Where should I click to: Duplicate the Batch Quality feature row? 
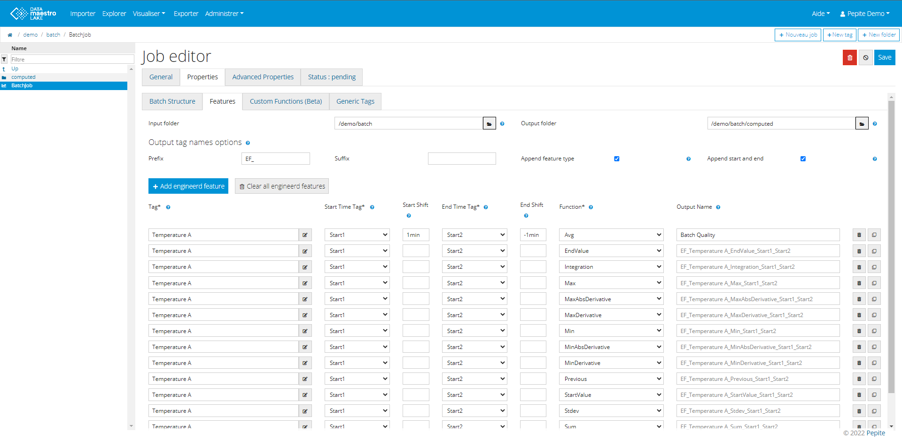point(874,235)
